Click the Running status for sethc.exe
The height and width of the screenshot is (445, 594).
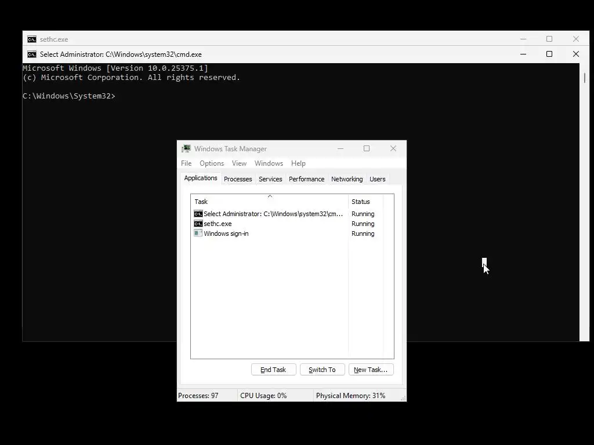tap(363, 224)
